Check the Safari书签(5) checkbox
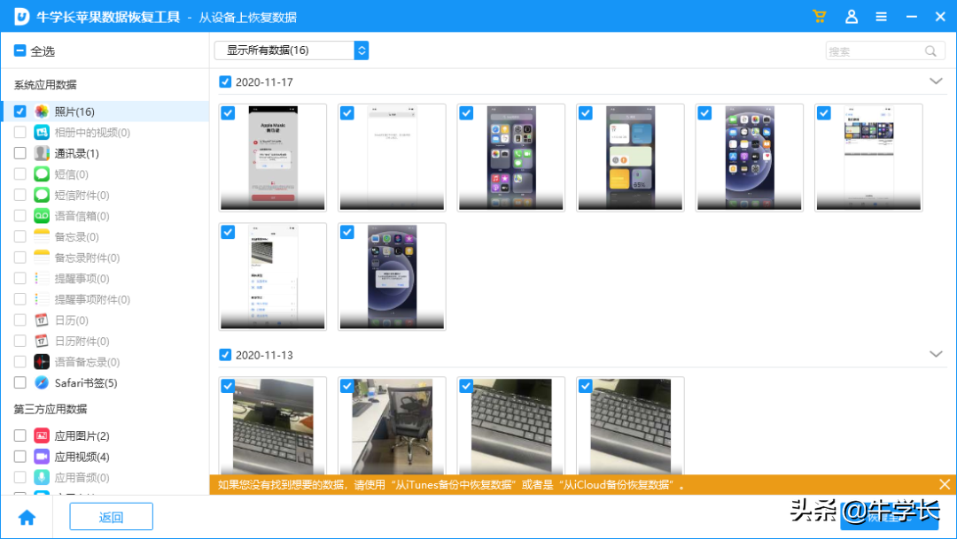 [x=20, y=382]
